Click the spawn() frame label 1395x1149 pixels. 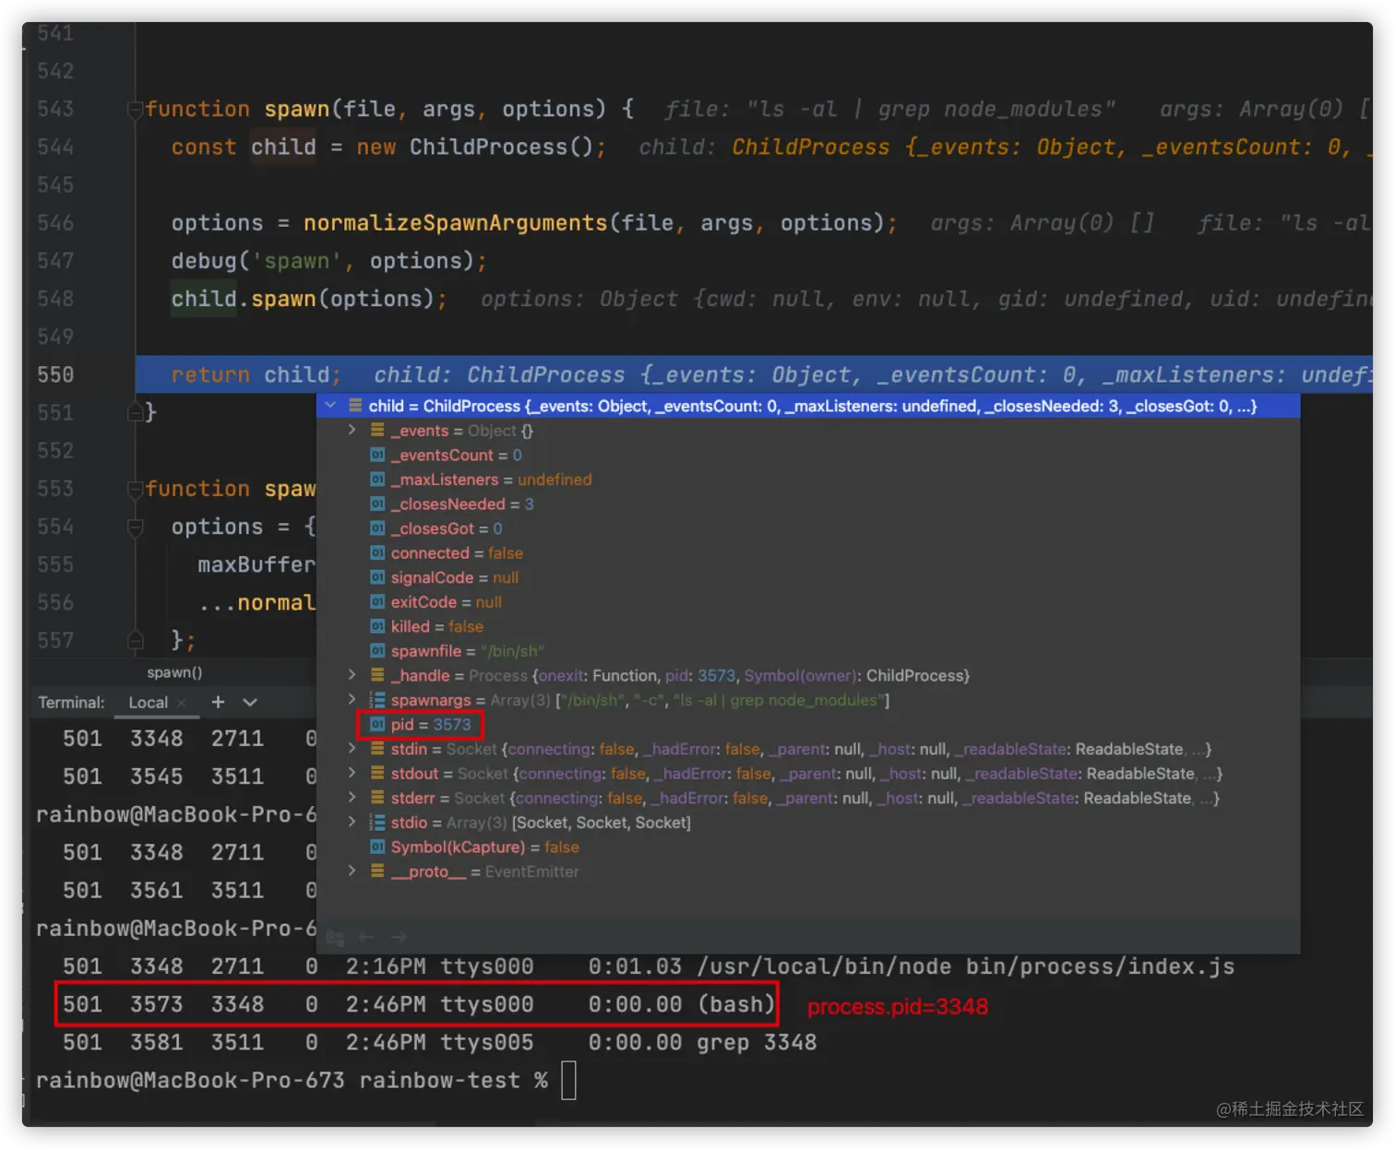(x=174, y=672)
